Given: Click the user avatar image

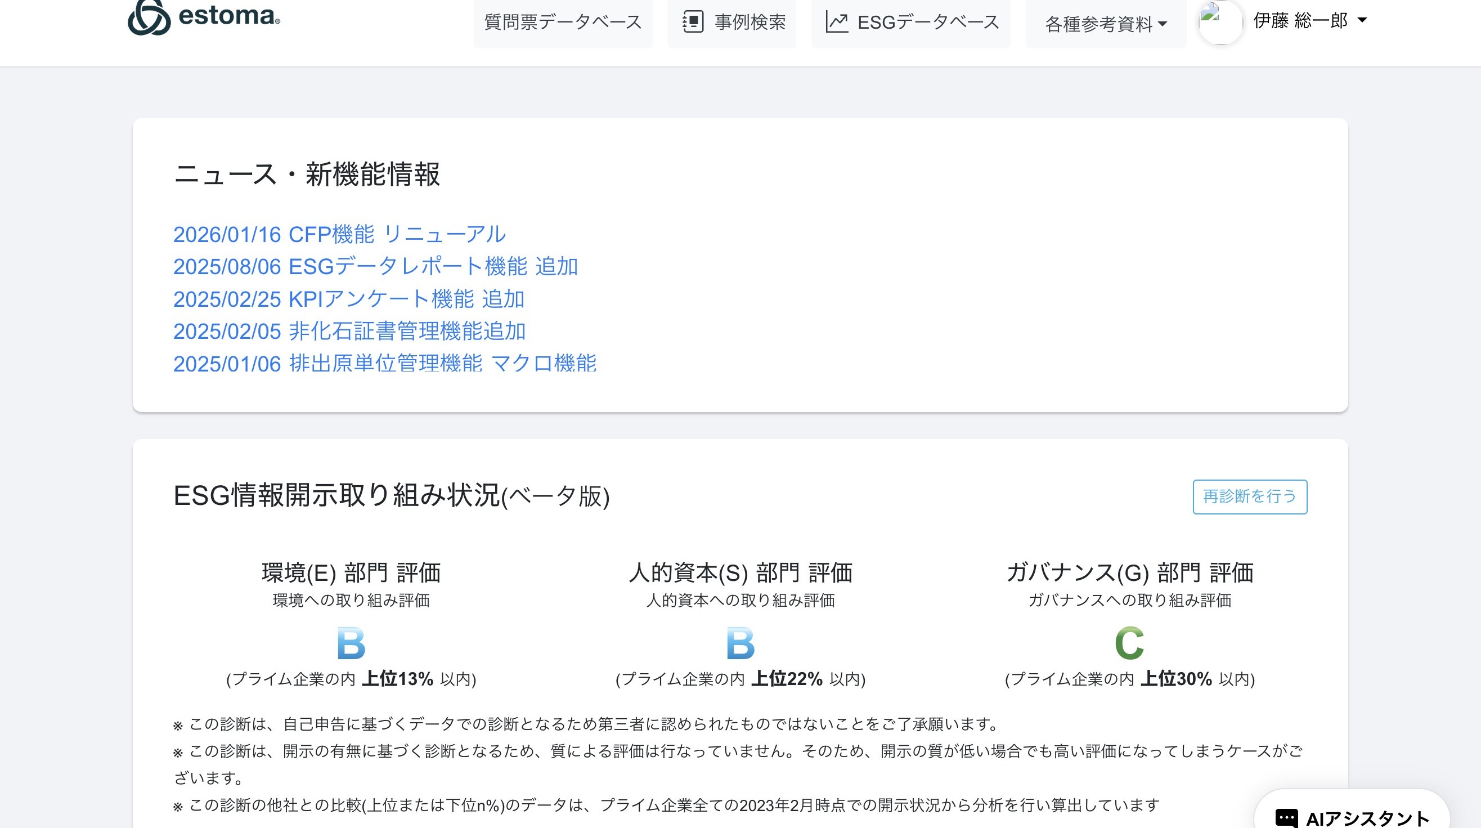Looking at the screenshot, I should point(1220,22).
